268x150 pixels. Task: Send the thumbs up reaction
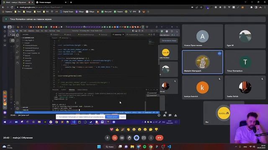click(x=117, y=130)
